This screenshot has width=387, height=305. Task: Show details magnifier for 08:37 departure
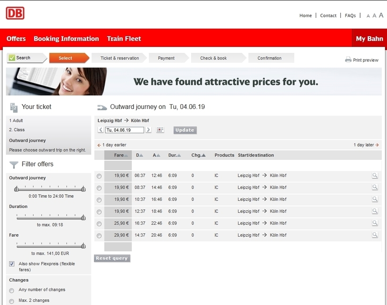point(375,188)
